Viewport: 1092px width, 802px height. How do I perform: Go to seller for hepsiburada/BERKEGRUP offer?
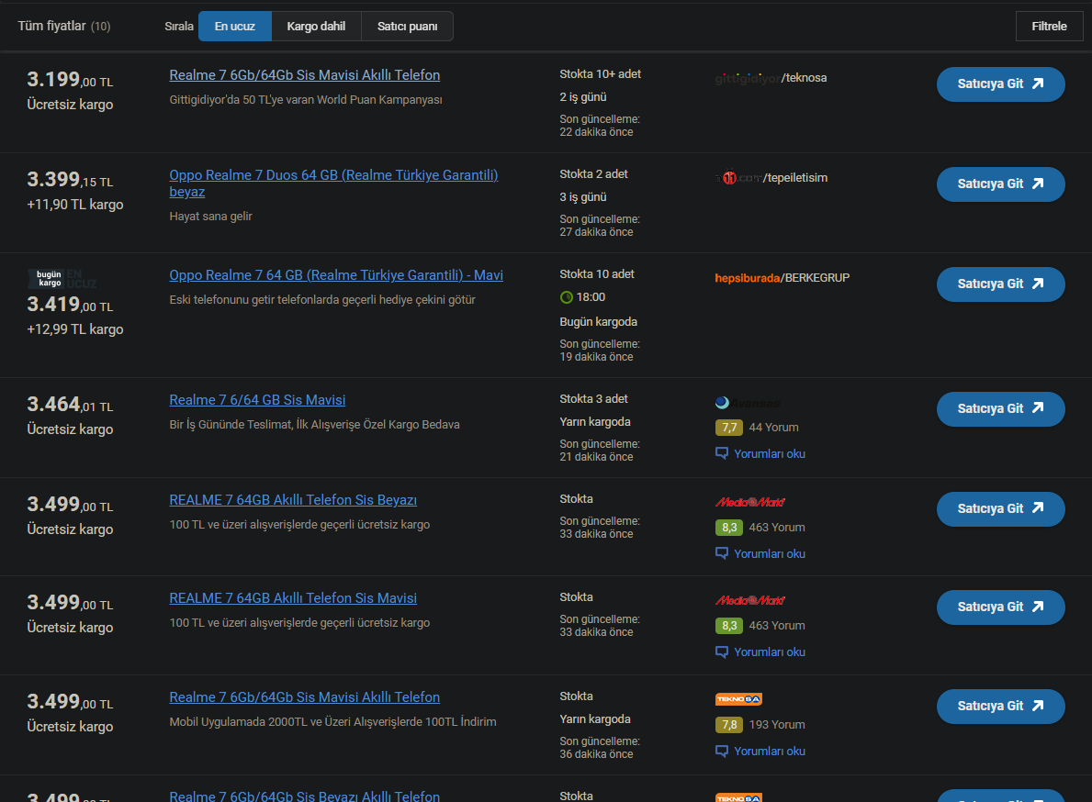pos(1000,284)
